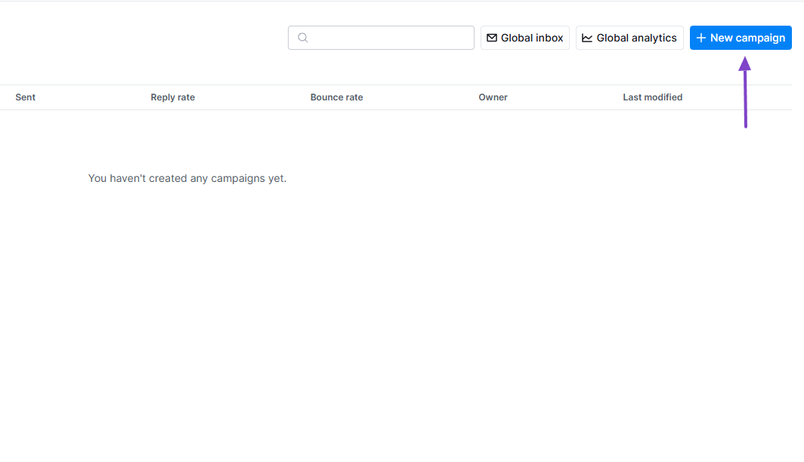The image size is (804, 462).
Task: Sort by the Sent column header
Action: click(25, 97)
